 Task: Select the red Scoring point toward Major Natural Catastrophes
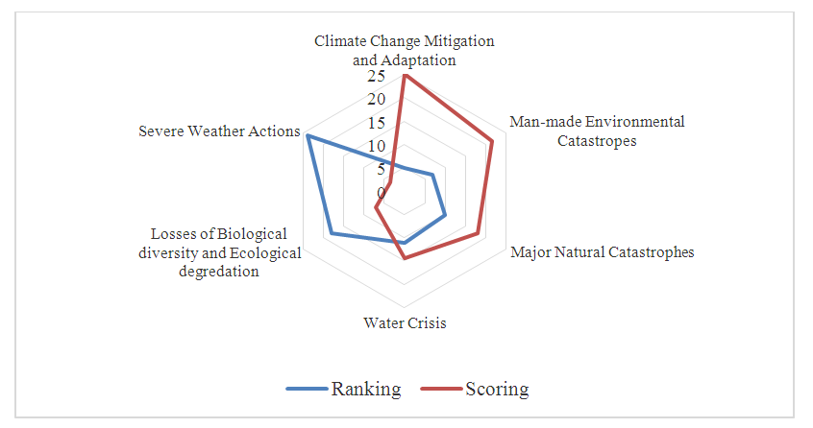pos(478,233)
